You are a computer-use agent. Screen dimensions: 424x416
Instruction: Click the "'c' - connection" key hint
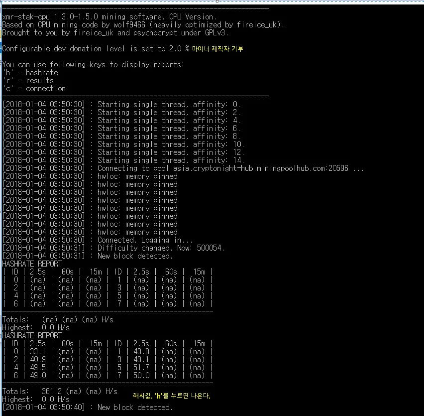(34, 89)
